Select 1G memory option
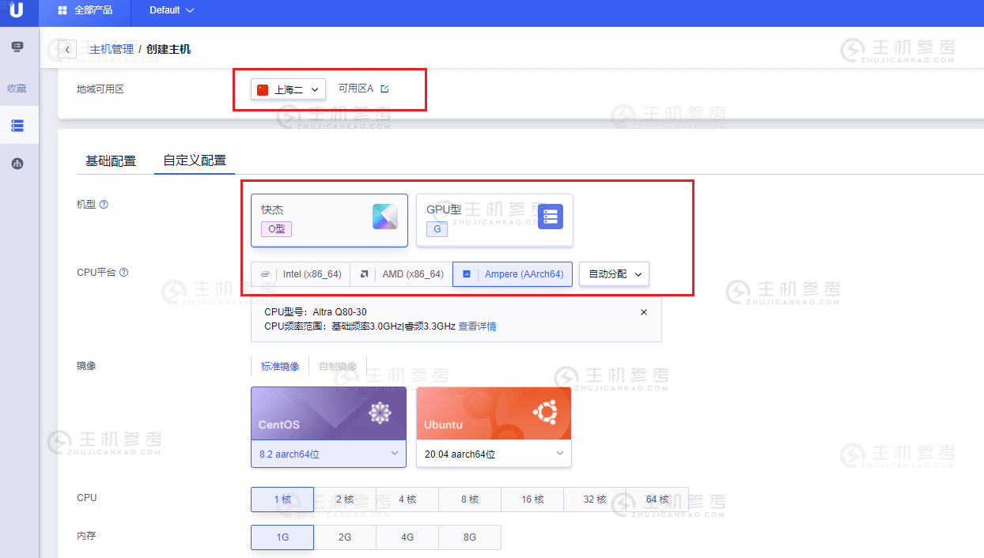The image size is (984, 558). point(282,537)
